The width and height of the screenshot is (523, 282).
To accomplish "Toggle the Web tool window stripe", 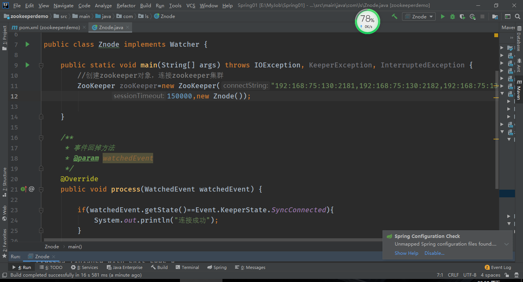I will point(5,213).
